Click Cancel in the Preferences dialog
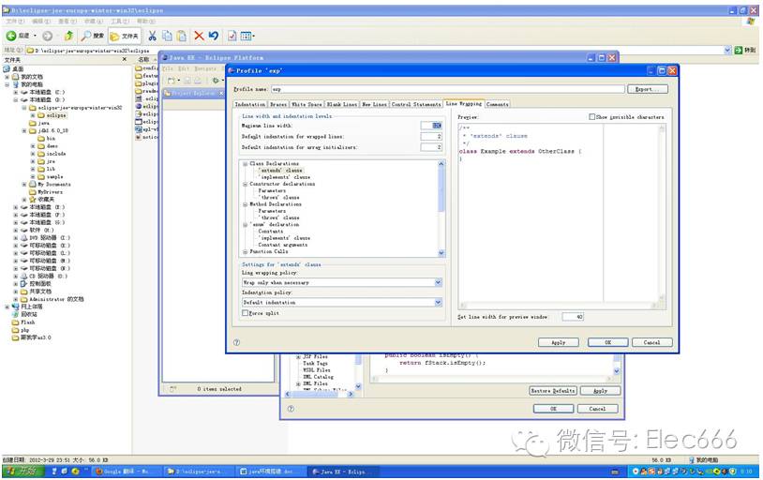The width and height of the screenshot is (763, 480). [x=597, y=409]
